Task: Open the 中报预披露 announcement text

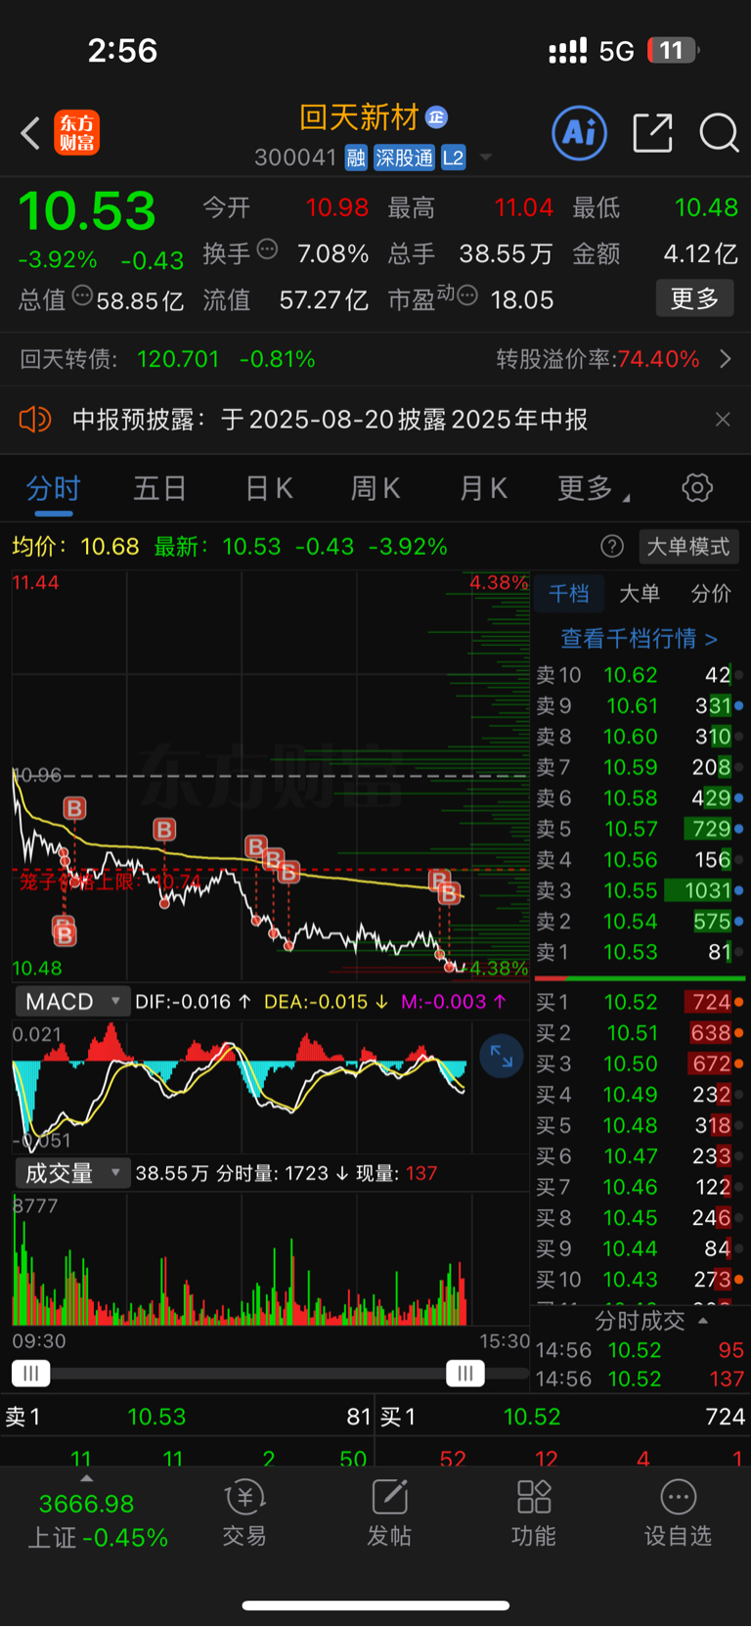Action: pyautogui.click(x=330, y=420)
